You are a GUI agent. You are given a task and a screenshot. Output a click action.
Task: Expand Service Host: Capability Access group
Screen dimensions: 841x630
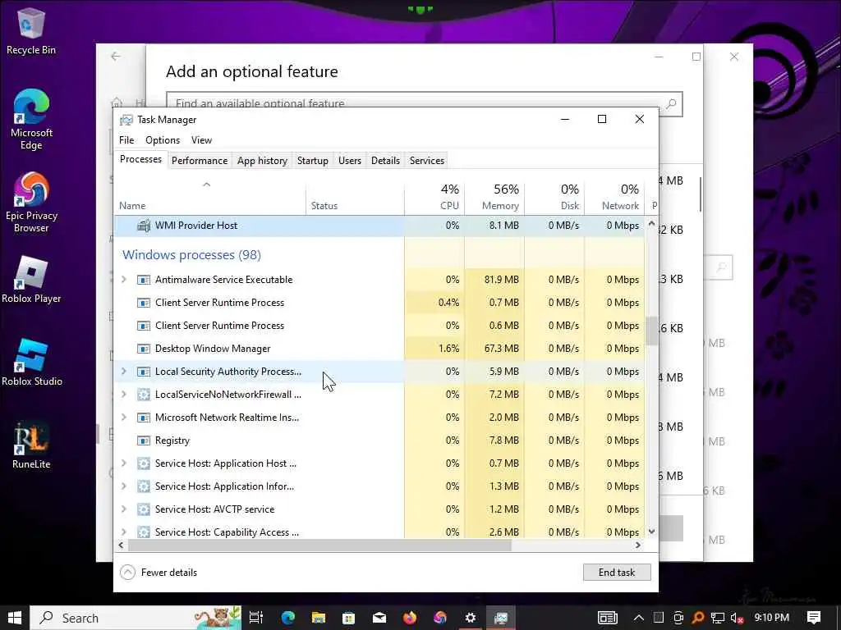pyautogui.click(x=124, y=532)
